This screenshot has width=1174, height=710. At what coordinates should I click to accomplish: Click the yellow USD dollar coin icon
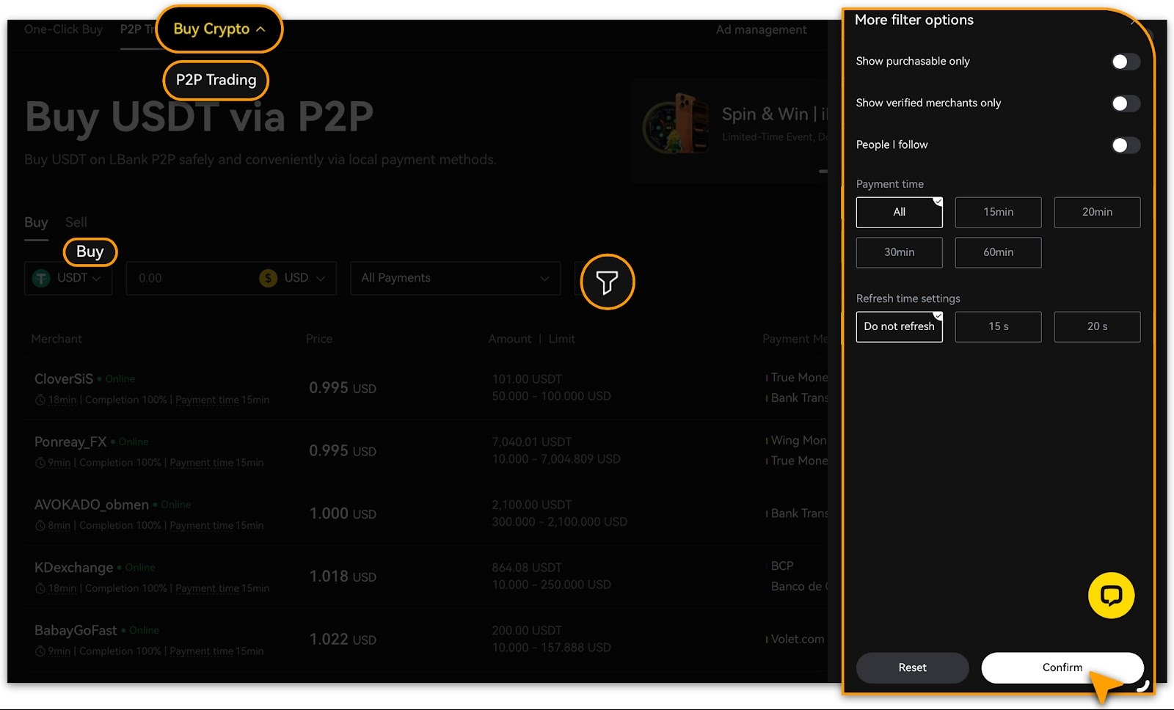tap(268, 278)
